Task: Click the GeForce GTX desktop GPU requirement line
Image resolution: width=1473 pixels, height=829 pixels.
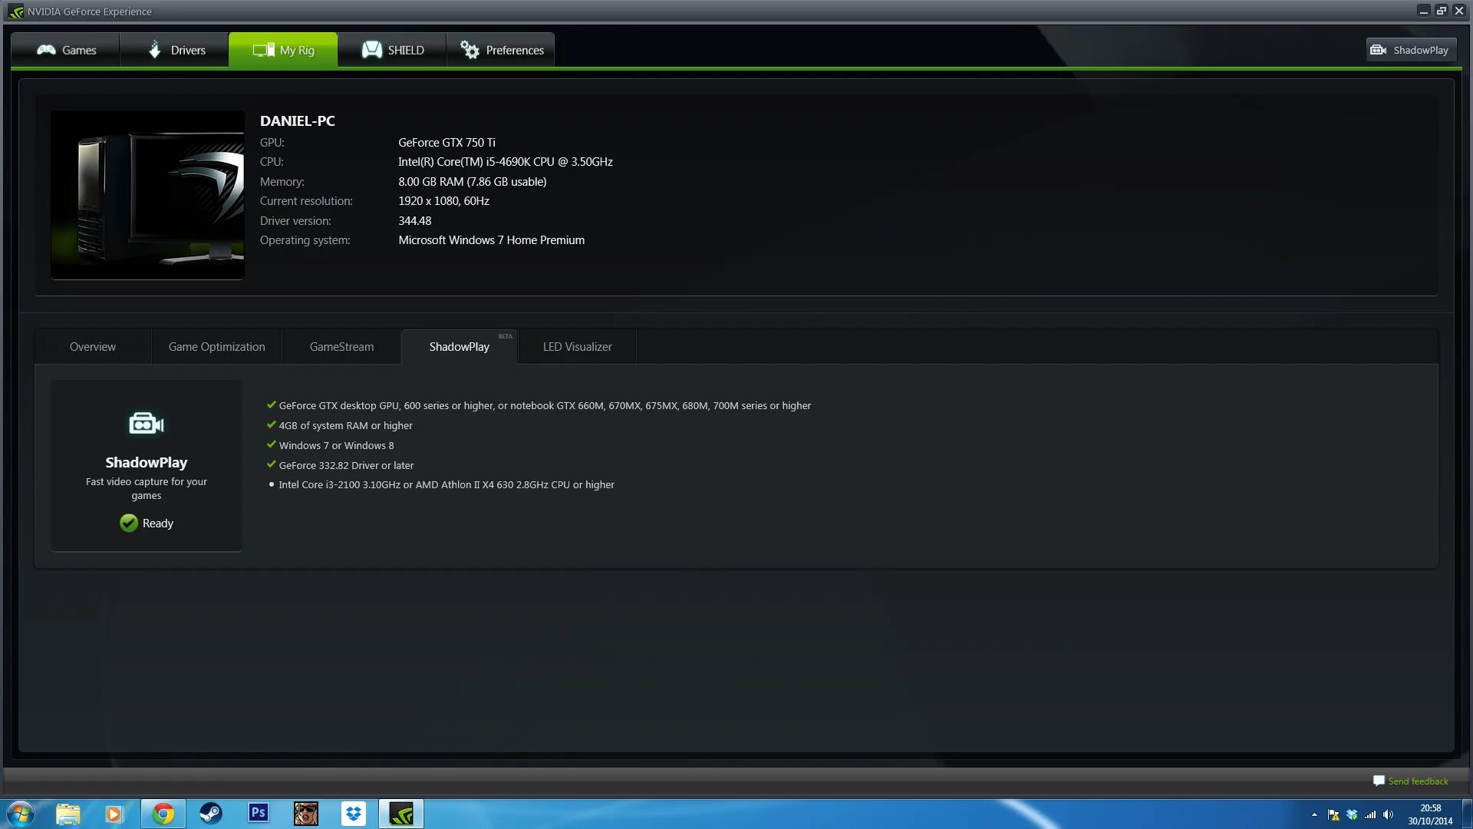Action: 545,405
